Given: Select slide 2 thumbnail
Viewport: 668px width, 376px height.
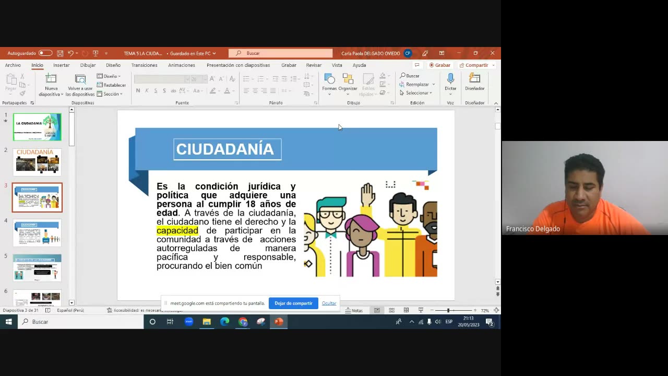Looking at the screenshot, I should point(37,162).
